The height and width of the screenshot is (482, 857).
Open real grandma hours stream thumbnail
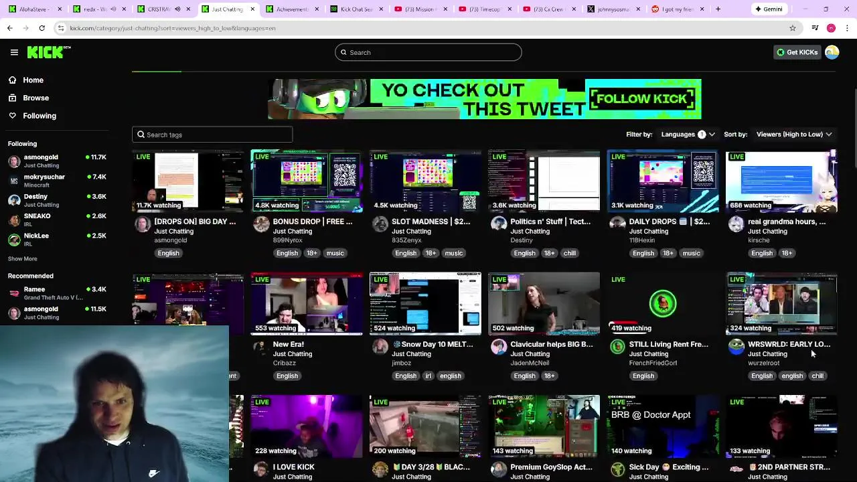tap(781, 181)
